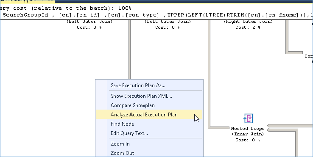The image size is (313, 157).
Task: Click connector line left of Nested Loops
Action: pyautogui.click(x=219, y=128)
